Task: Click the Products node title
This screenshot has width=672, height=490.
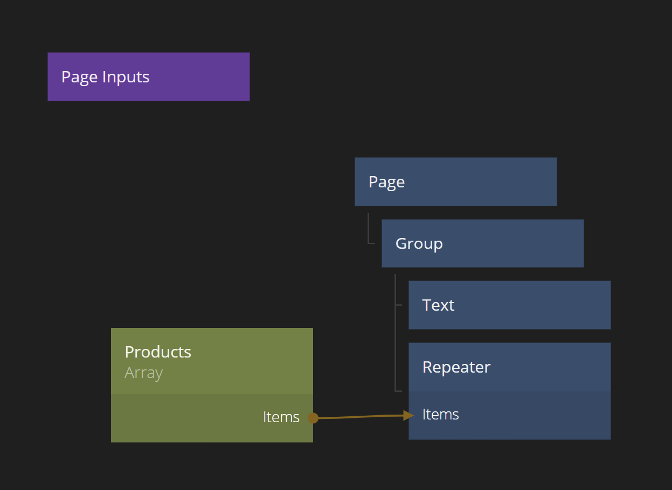Action: 158,352
